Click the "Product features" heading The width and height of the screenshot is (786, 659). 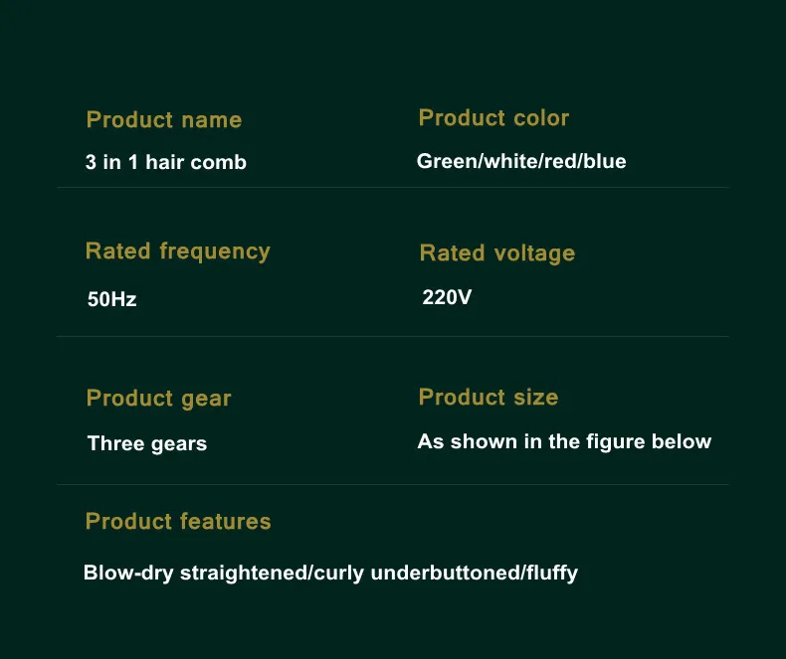tap(178, 522)
